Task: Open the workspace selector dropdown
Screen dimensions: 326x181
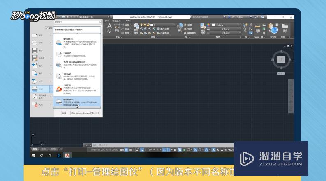Action: [x=94, y=17]
